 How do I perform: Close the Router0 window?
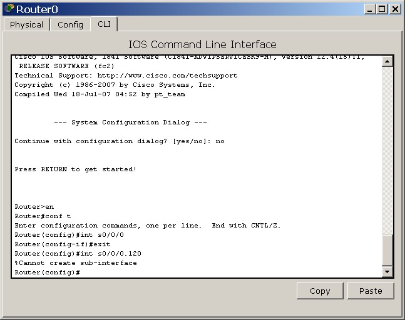click(x=395, y=9)
